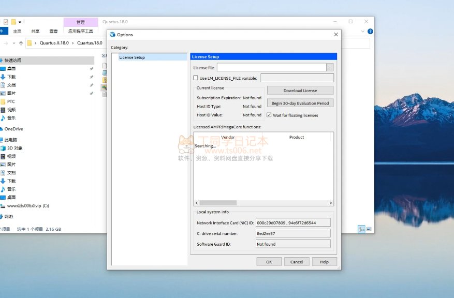The width and height of the screenshot is (454, 298).
Task: Click right scroll arrow of functions list
Action: coord(331,203)
